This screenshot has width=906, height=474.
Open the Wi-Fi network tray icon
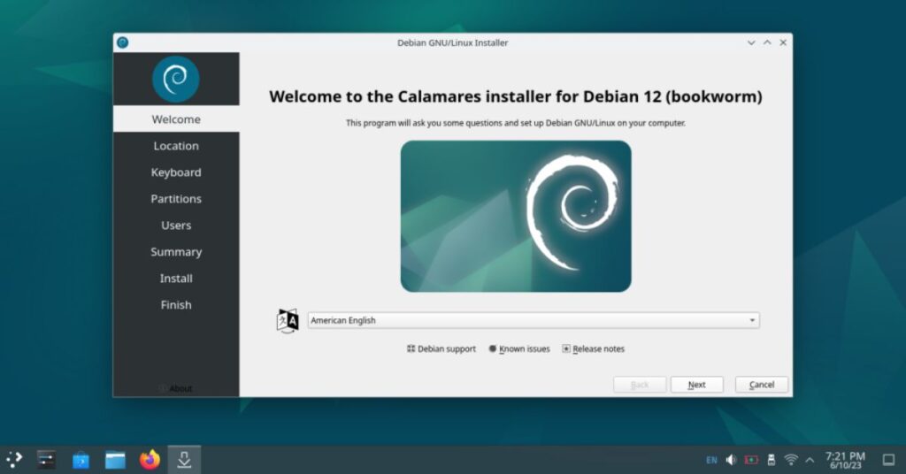click(x=791, y=460)
